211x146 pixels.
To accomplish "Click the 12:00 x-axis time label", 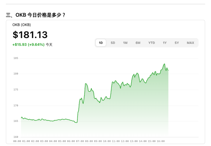I will tap(125, 141).
